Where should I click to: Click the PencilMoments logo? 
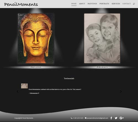(x=21, y=4)
